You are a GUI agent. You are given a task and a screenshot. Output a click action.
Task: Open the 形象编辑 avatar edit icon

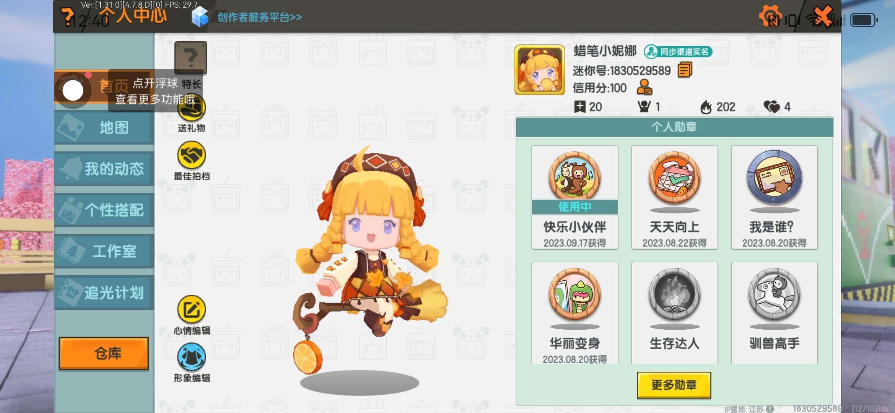tap(192, 357)
